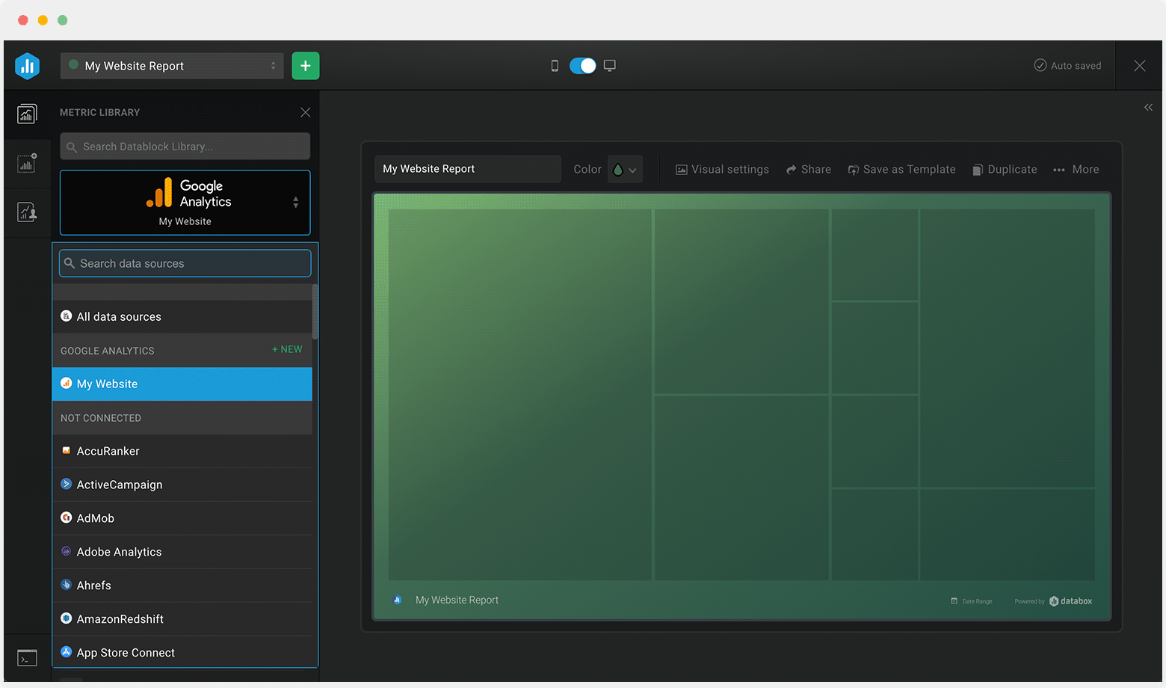Select the mobile phone view icon
Viewport: 1166px width, 688px height.
pos(555,66)
